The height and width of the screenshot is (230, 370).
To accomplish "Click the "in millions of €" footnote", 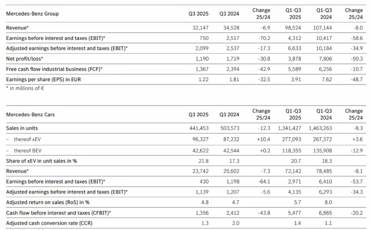I will (x=25, y=88).
